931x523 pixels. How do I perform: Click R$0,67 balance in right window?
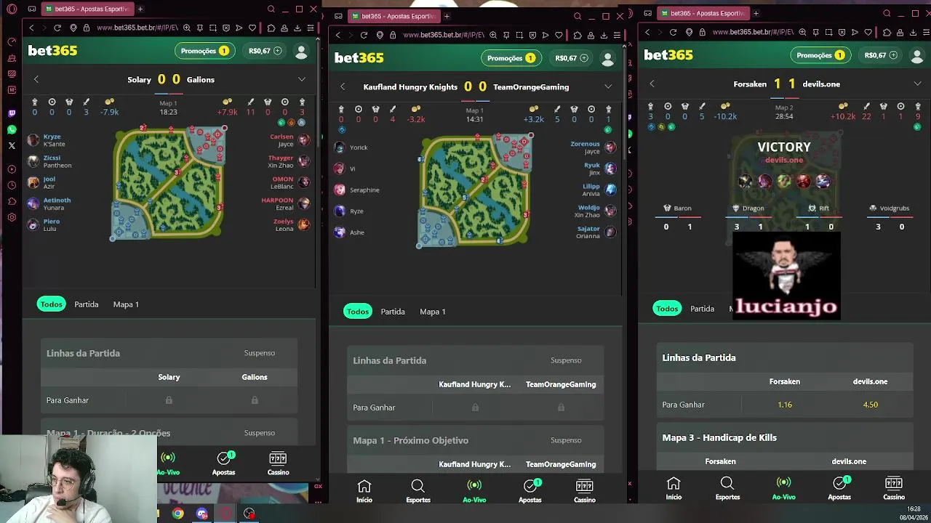click(881, 55)
